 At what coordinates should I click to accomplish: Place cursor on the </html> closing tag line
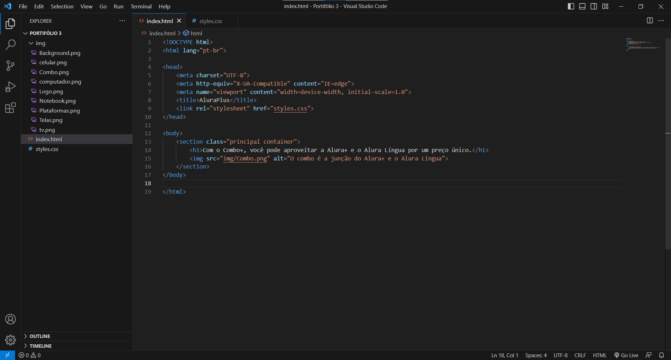174,192
